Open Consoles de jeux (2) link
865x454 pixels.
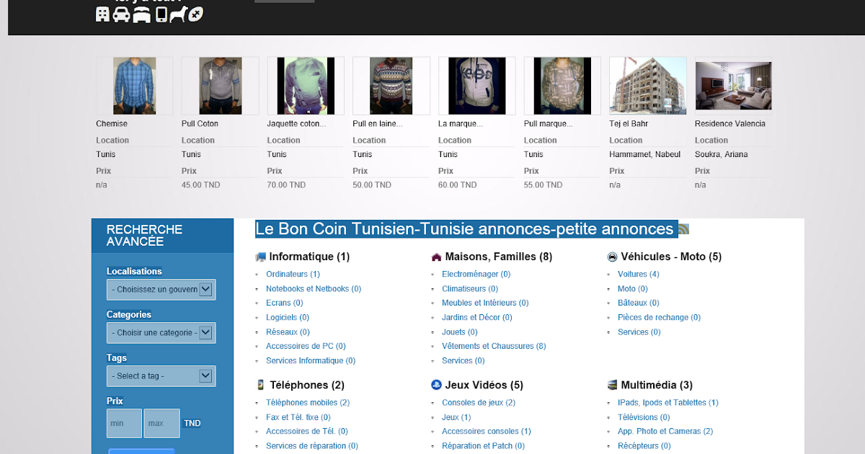point(479,402)
